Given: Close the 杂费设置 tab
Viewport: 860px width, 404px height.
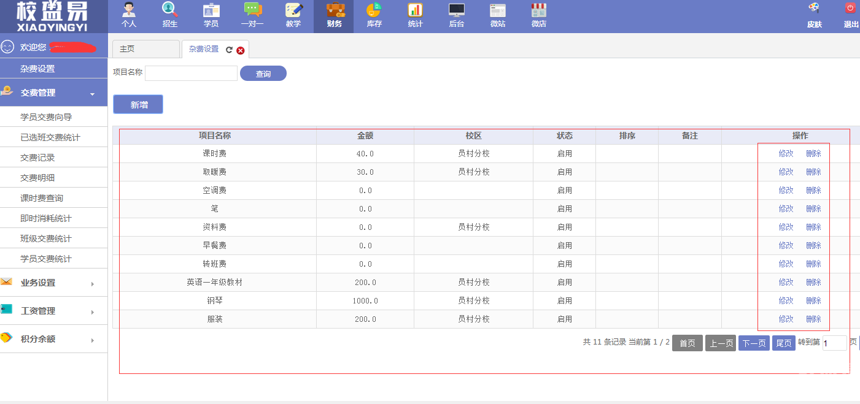Looking at the screenshot, I should [x=241, y=50].
